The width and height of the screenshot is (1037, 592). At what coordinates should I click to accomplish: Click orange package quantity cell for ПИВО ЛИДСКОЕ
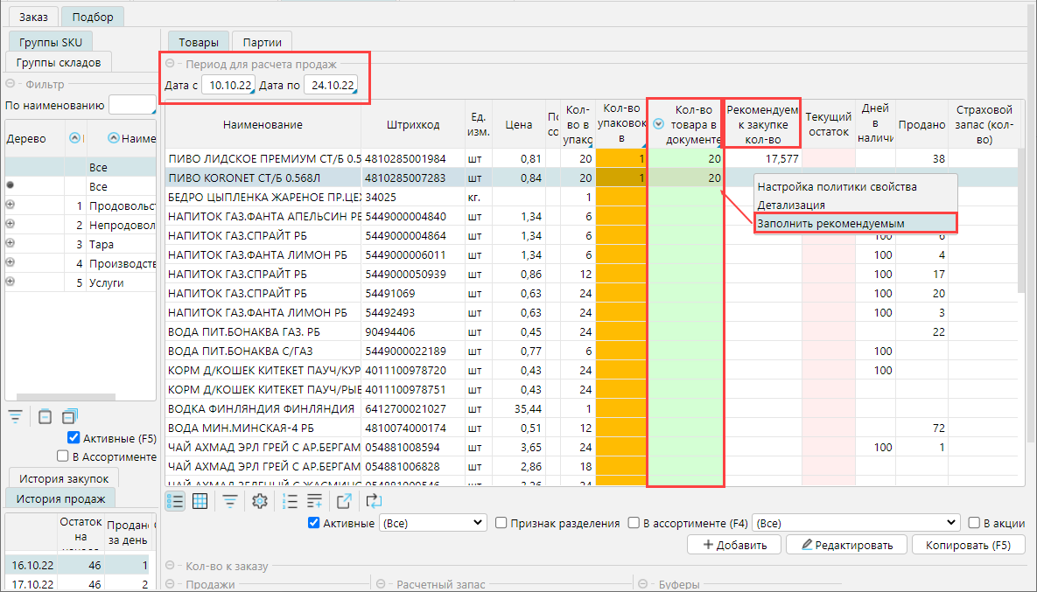[620, 158]
